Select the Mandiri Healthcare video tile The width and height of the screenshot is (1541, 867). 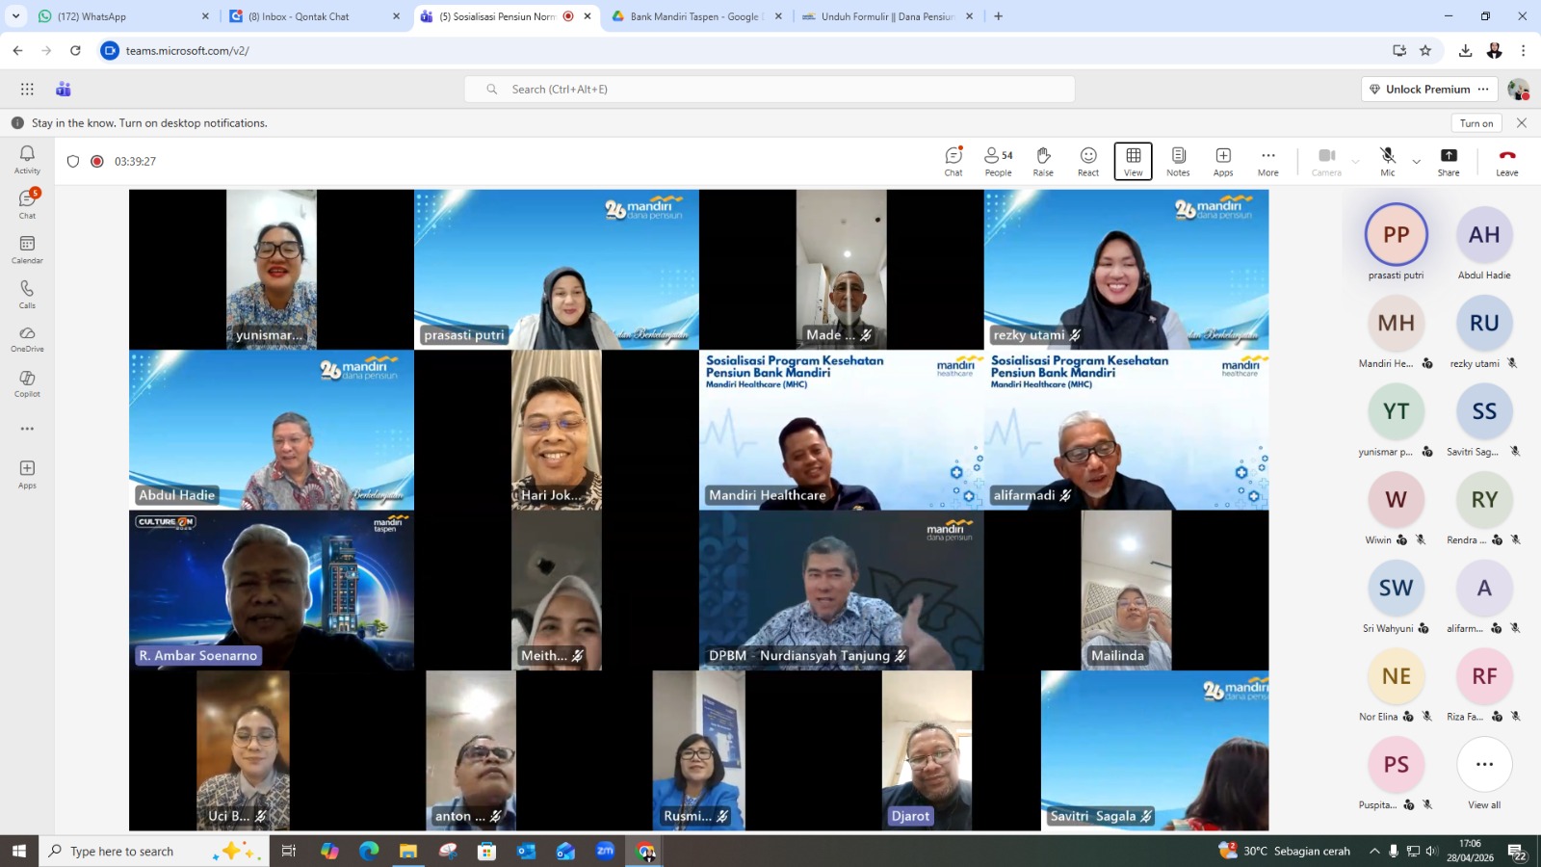point(841,430)
